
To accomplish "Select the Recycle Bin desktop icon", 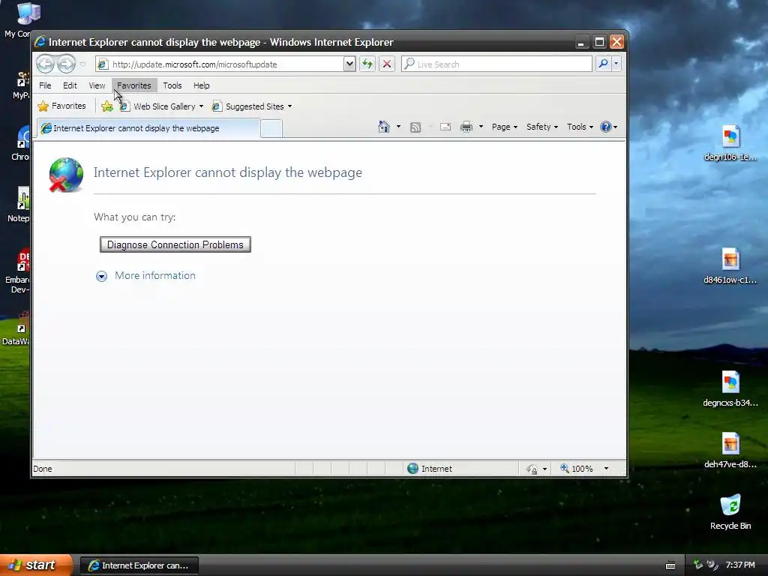I will 730,511.
